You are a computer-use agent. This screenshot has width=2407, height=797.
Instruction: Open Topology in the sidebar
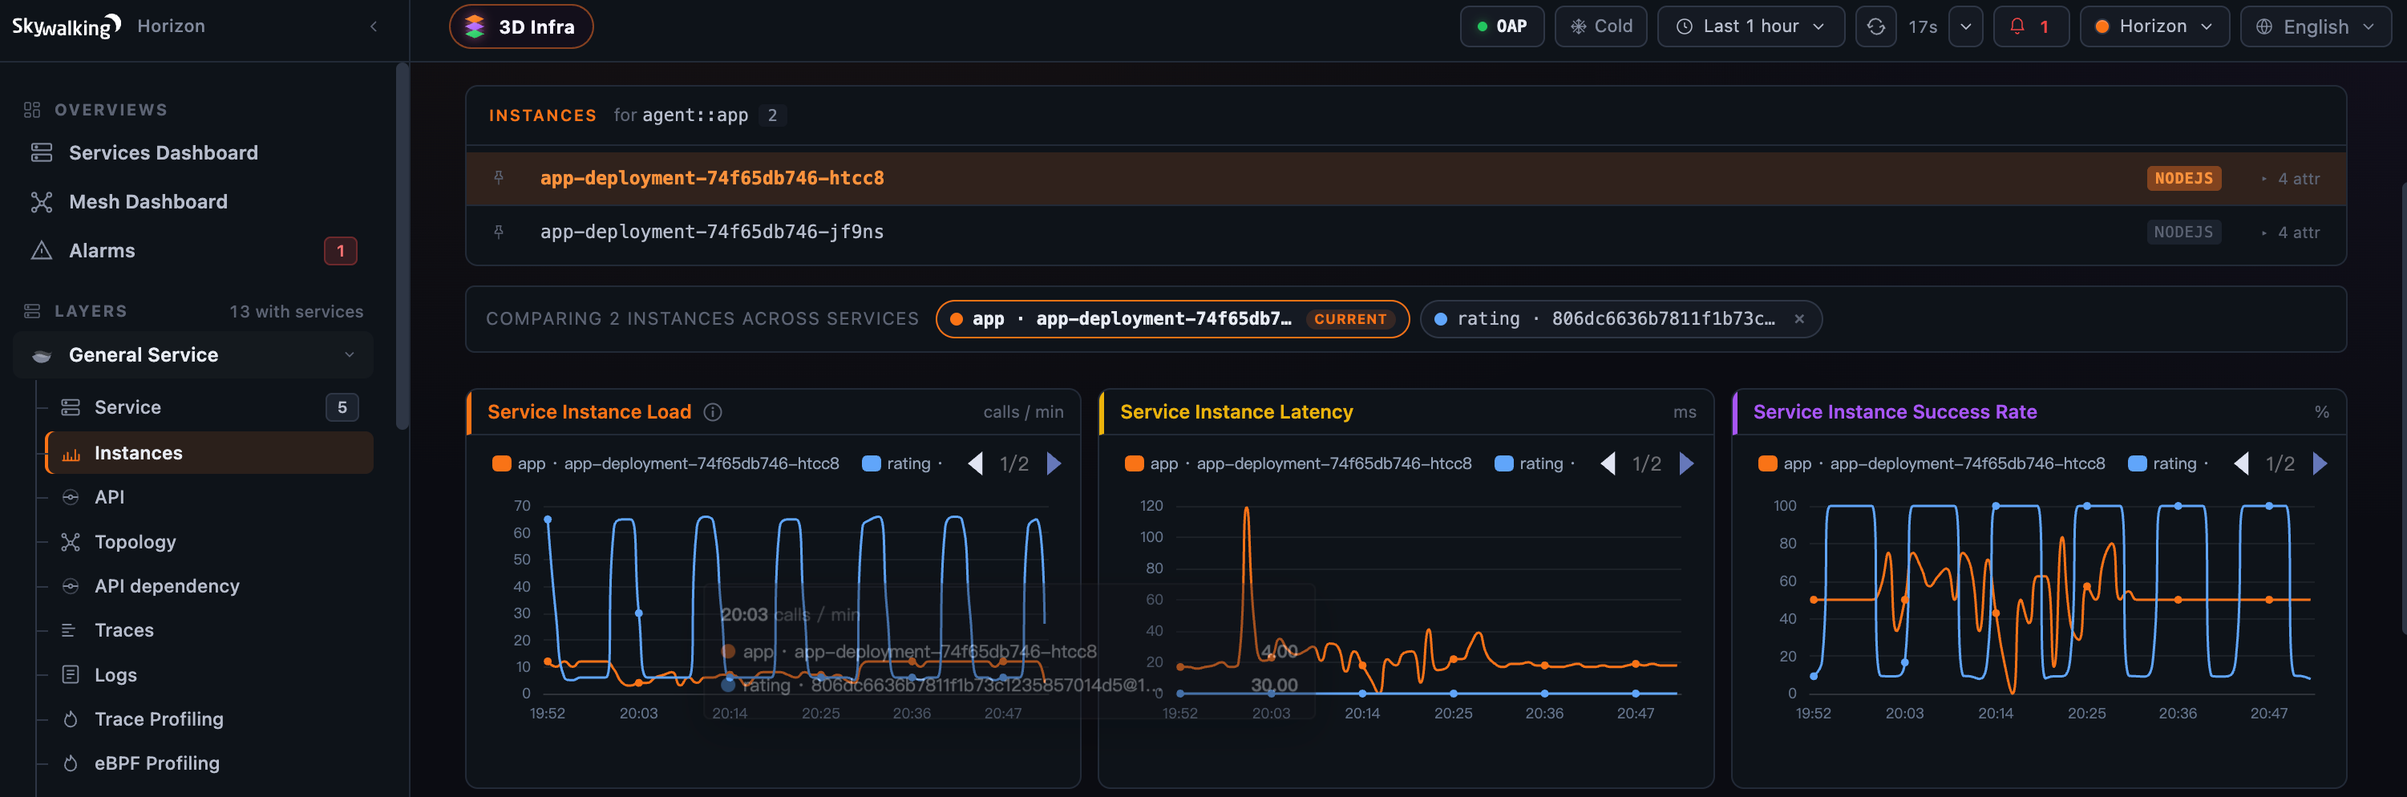pos(135,542)
